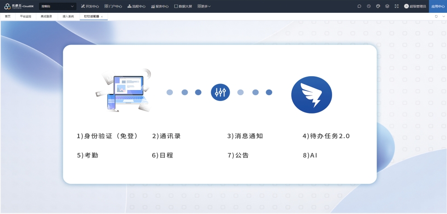Click the clock history icon
This screenshot has width=447, height=214.
(369, 6)
